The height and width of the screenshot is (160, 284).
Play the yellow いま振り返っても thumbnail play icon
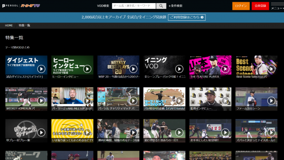(87, 133)
